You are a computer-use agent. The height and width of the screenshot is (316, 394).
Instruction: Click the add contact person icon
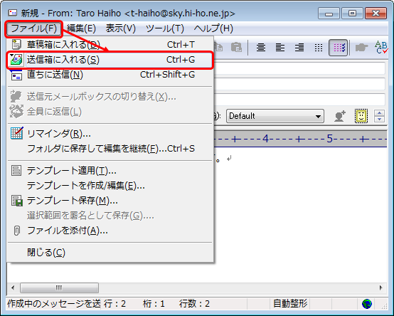point(340,116)
